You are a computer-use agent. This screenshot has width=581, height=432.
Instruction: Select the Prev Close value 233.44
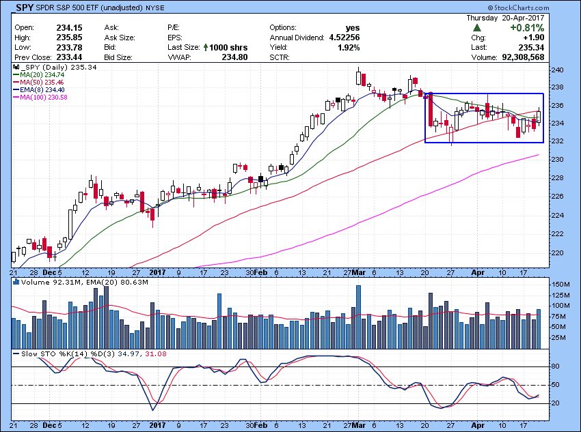pyautogui.click(x=69, y=57)
